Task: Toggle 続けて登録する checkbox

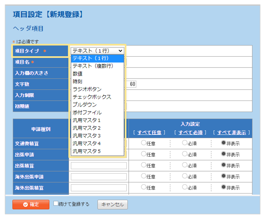Action: coord(56,203)
